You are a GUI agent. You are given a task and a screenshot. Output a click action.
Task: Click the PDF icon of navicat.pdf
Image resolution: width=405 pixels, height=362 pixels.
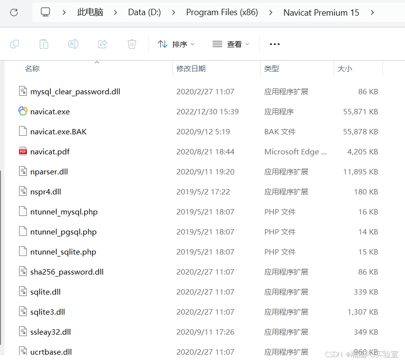coord(23,151)
